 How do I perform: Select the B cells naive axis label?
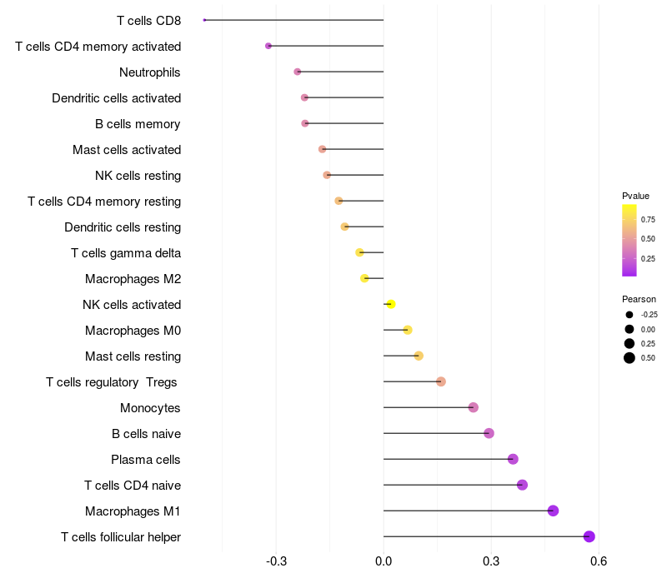click(146, 434)
